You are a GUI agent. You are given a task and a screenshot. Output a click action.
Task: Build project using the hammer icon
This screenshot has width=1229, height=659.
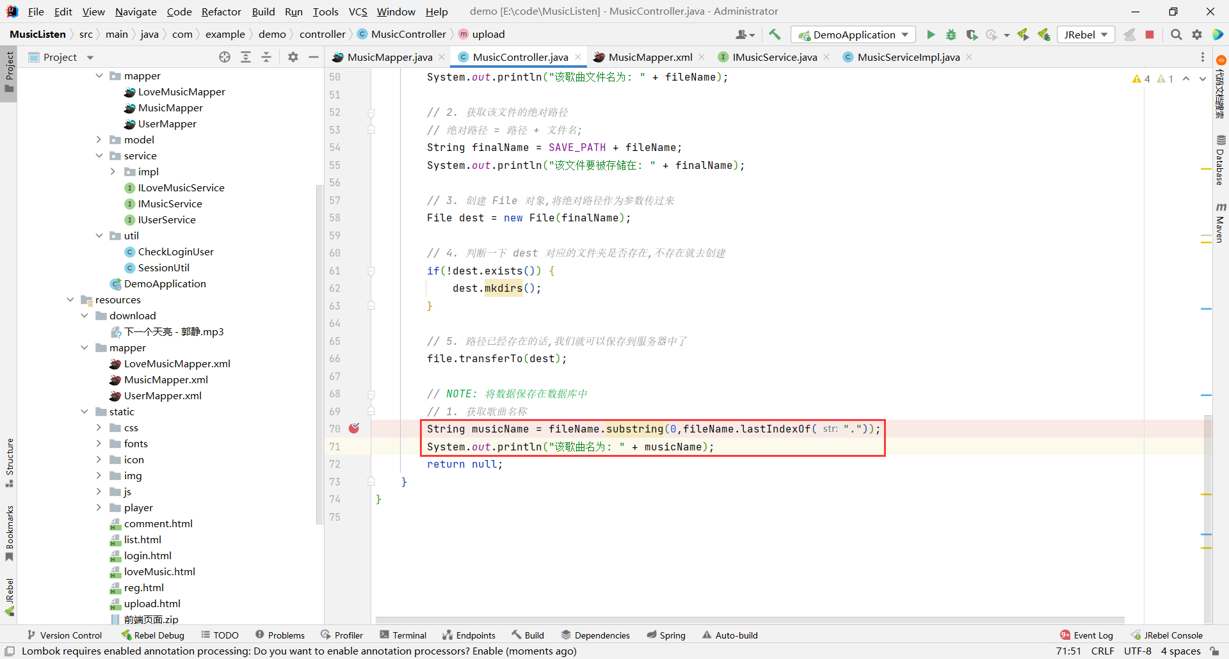pos(775,35)
